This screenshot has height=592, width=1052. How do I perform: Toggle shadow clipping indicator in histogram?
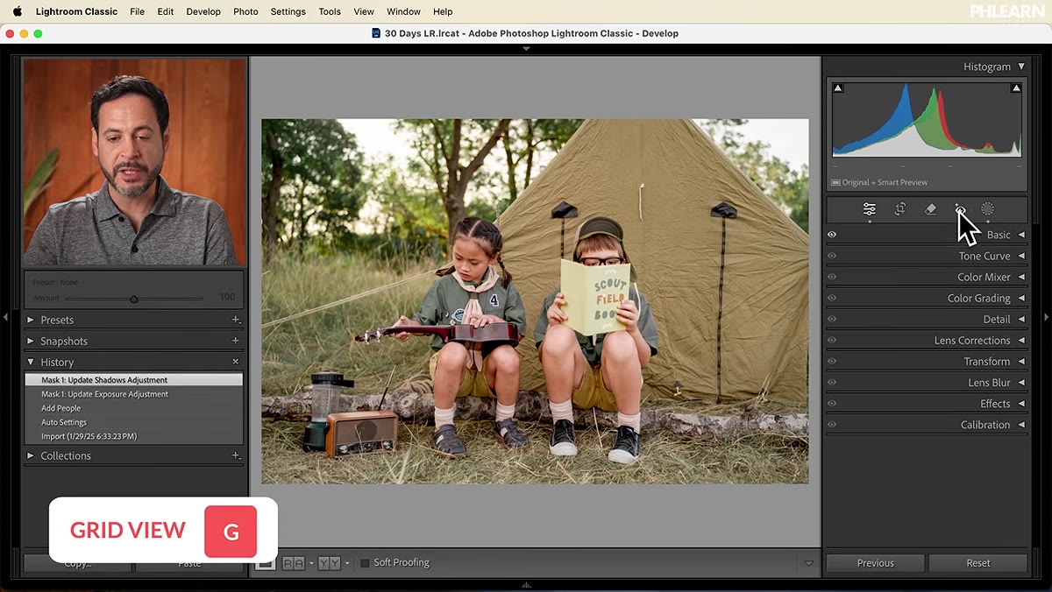(838, 88)
